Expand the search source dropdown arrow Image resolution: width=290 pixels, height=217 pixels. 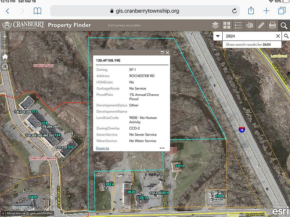click(x=217, y=36)
